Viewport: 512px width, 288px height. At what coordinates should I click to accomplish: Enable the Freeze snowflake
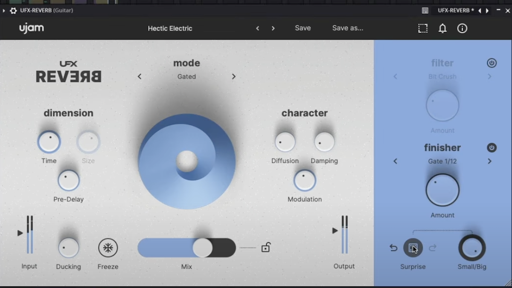108,247
